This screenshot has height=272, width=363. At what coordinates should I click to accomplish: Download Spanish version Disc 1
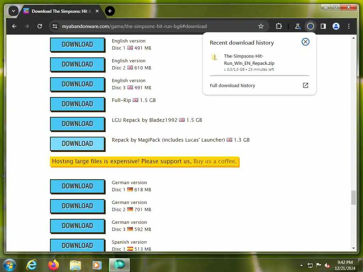pos(77,245)
